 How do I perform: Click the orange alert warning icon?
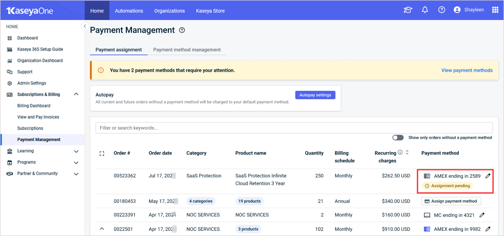101,70
